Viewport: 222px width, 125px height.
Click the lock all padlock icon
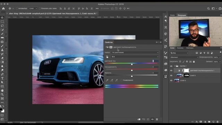point(194,62)
